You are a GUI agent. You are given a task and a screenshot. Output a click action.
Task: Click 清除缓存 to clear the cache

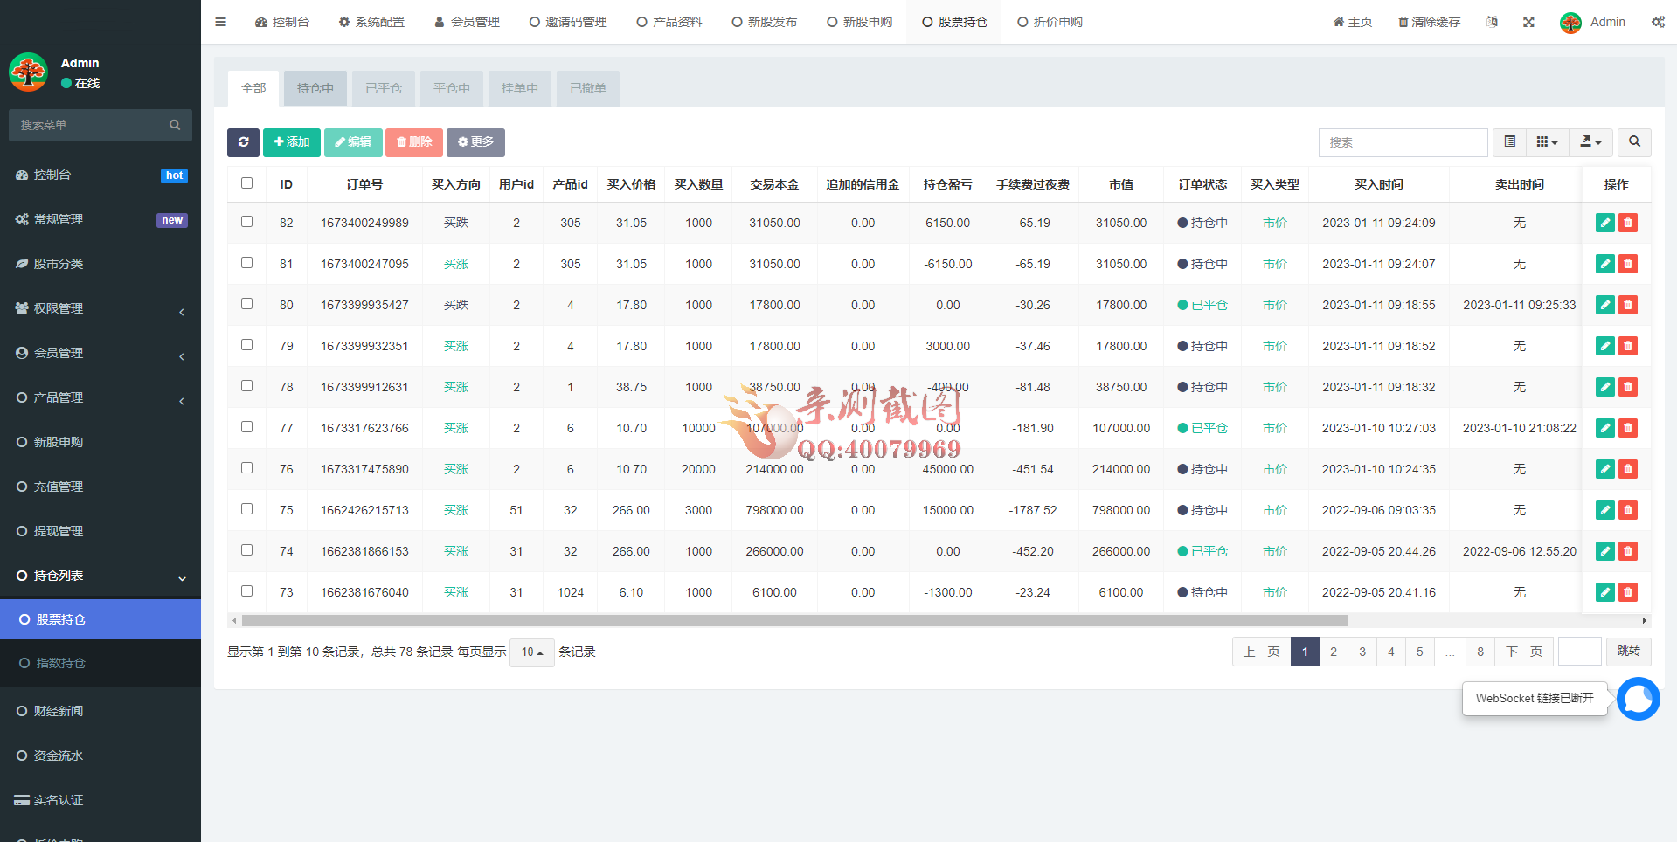(1428, 22)
